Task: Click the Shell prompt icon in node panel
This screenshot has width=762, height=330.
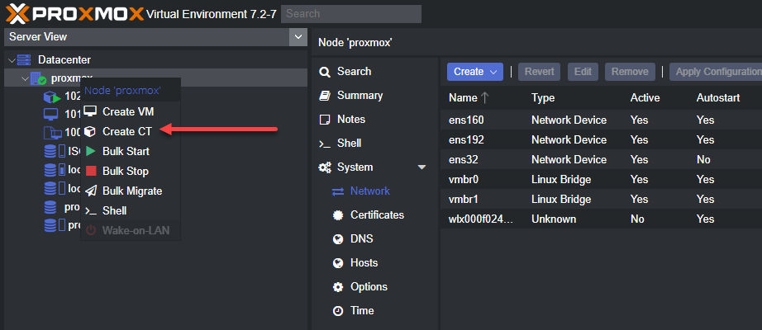Action: tap(325, 144)
